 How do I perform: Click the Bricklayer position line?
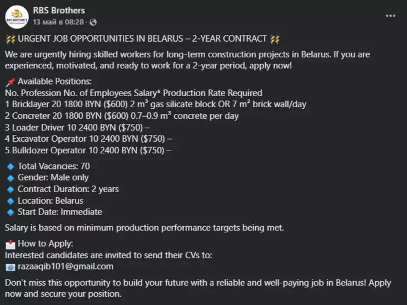(156, 104)
